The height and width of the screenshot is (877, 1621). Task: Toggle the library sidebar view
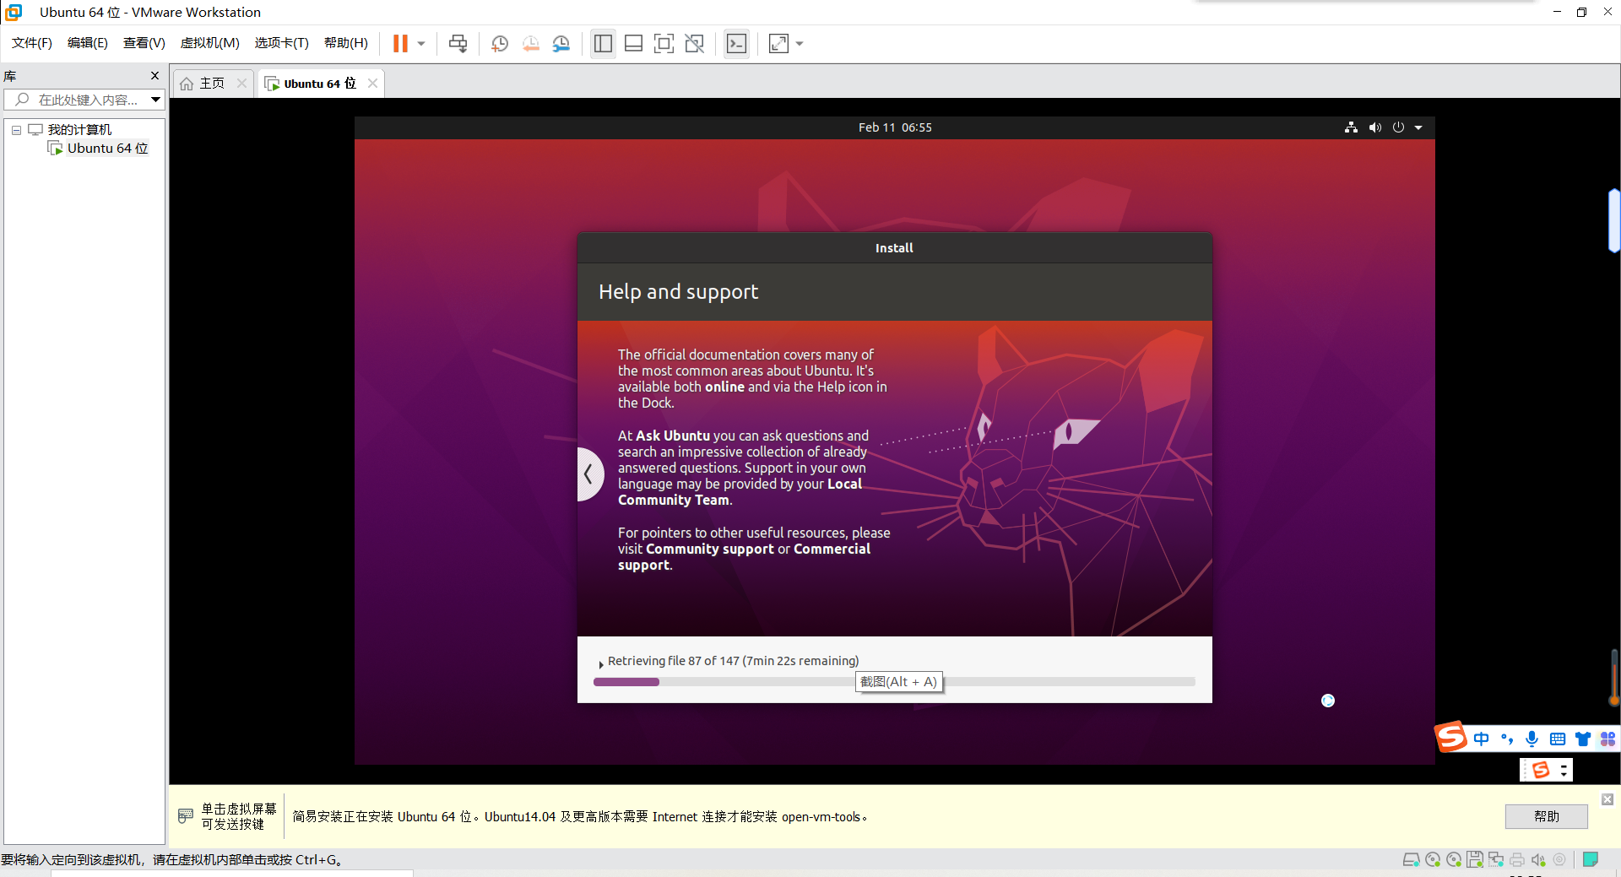(x=603, y=43)
